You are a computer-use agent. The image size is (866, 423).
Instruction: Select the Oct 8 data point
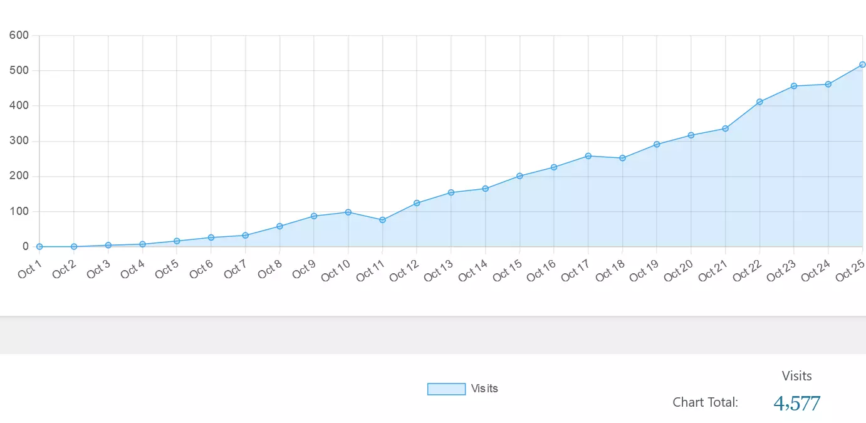point(279,226)
